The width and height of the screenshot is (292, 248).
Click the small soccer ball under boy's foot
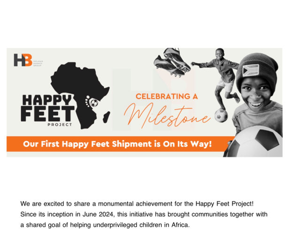click(221, 116)
